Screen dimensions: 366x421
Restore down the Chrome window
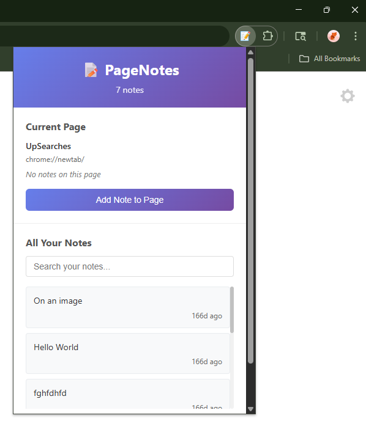click(326, 10)
